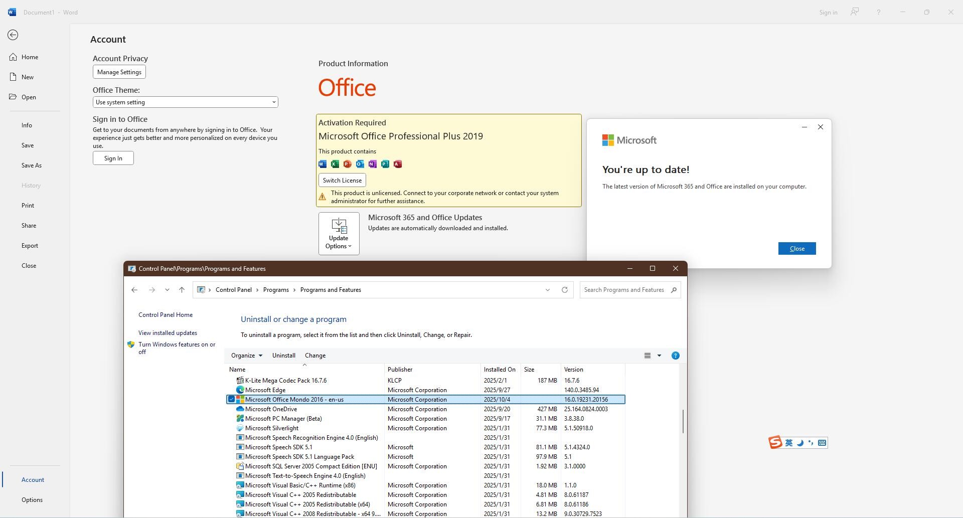The width and height of the screenshot is (963, 518).
Task: Open View installed updates link
Action: [168, 333]
